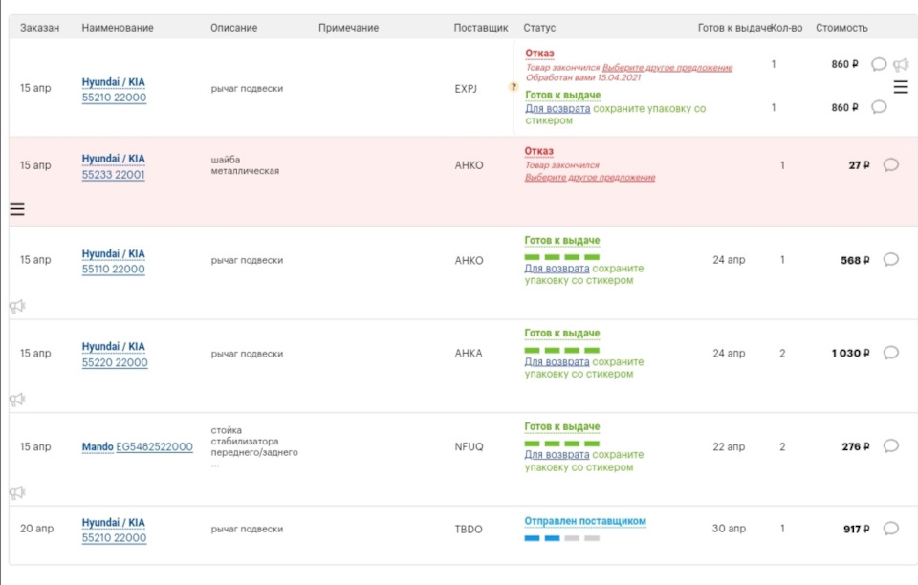
Task: Click megaphone icon in Mando order row
Action: [16, 492]
